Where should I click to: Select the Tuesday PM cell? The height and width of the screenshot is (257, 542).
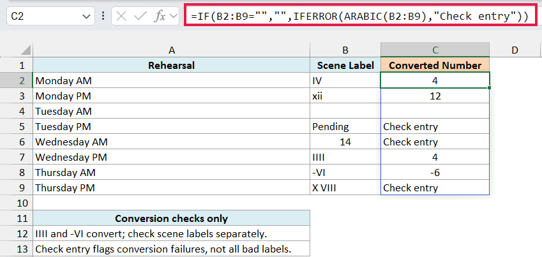tap(172, 126)
